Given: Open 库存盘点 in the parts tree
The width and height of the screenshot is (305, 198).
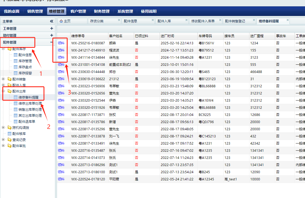Looking at the screenshot, I should tap(25, 67).
